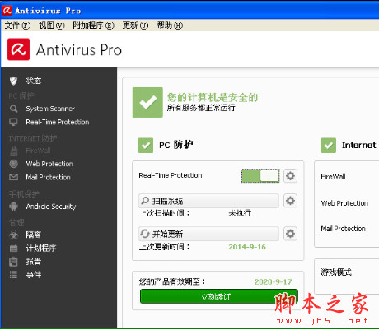Click the 您的产品有效期至 label
379x330 pixels.
pos(172,281)
